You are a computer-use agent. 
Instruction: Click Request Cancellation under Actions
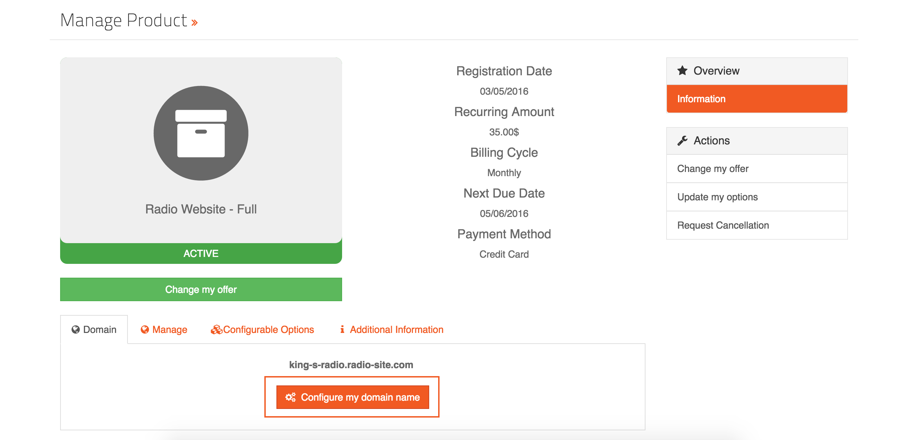point(757,226)
